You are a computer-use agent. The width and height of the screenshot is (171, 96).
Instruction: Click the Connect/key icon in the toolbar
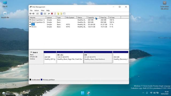point(49,14)
